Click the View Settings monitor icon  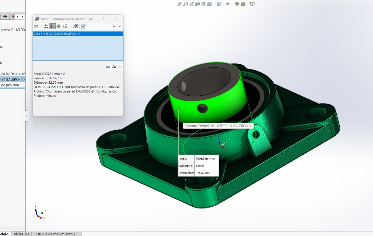coord(252,4)
